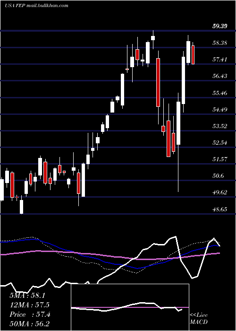This screenshot has width=236, height=331.
Task: Click the '<<Live MACD' label
Action: click(199, 318)
